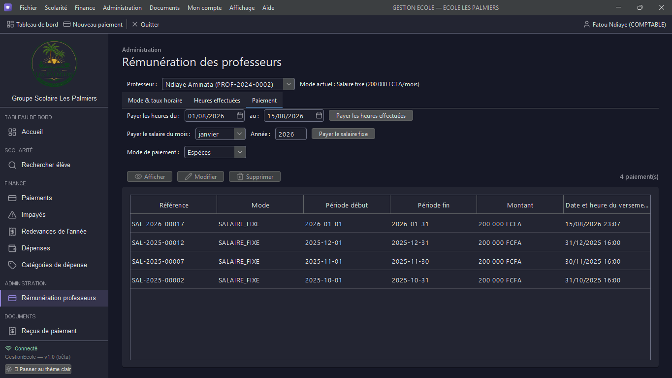Image resolution: width=672 pixels, height=378 pixels.
Task: Click the user icon beside Fatou Ndiaye
Action: pos(586,24)
